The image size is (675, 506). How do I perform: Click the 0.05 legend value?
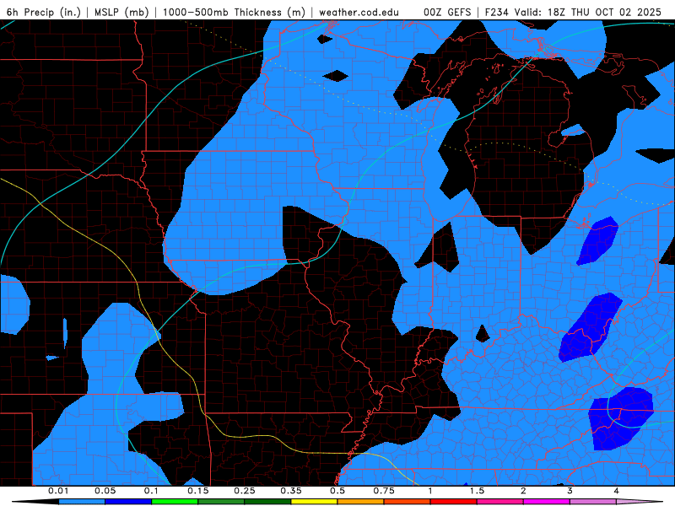click(x=105, y=491)
